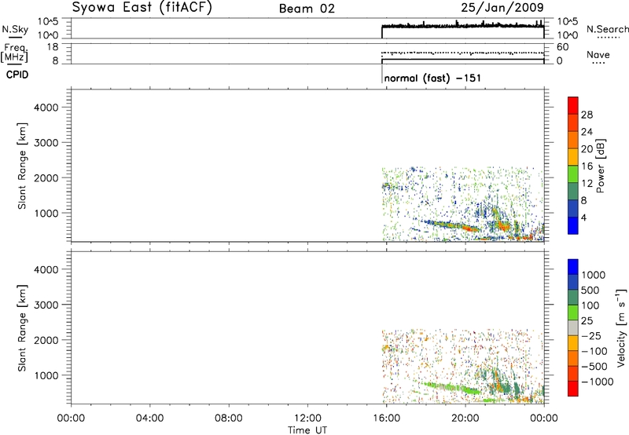Viewport: 629px width, 435px height.
Task: Click the "Time UT" axis title
Action: pyautogui.click(x=307, y=430)
